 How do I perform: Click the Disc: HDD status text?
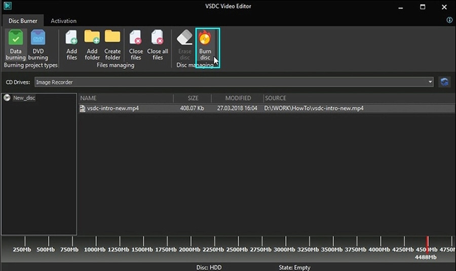[209, 267]
